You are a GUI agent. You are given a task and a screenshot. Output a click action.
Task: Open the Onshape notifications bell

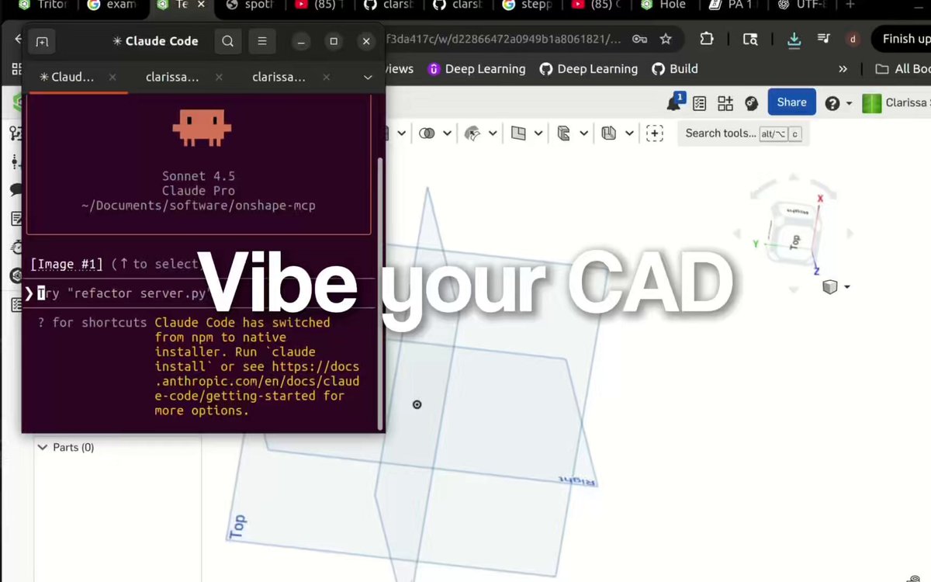pos(674,102)
